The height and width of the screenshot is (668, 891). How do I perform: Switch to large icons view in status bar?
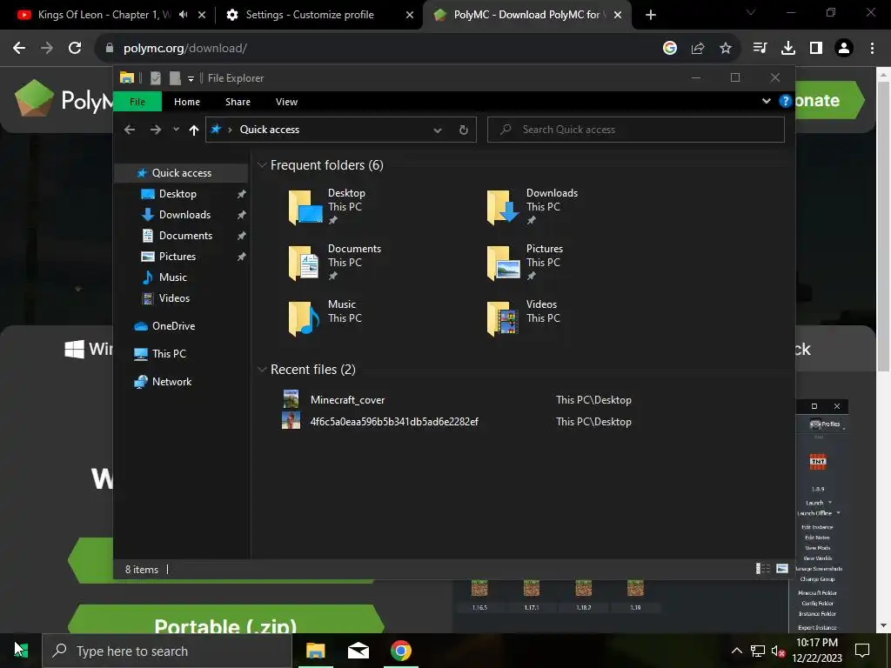(782, 569)
